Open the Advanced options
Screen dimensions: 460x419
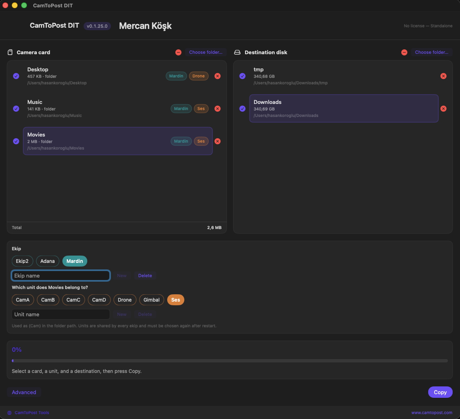click(x=24, y=392)
